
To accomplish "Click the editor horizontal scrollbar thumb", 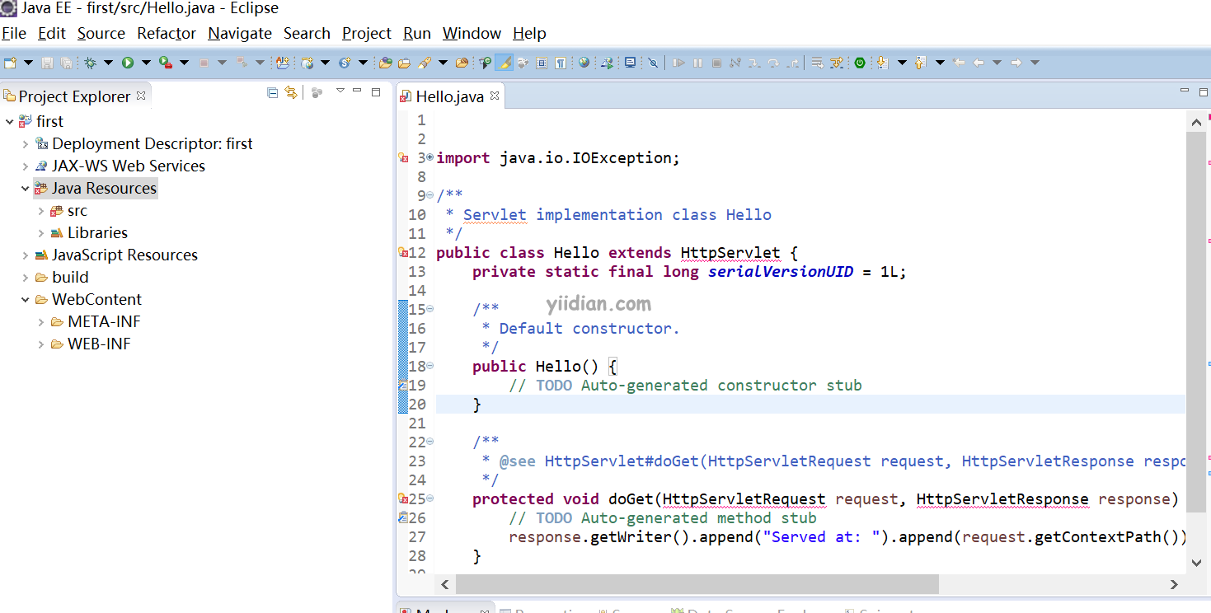I will [697, 584].
